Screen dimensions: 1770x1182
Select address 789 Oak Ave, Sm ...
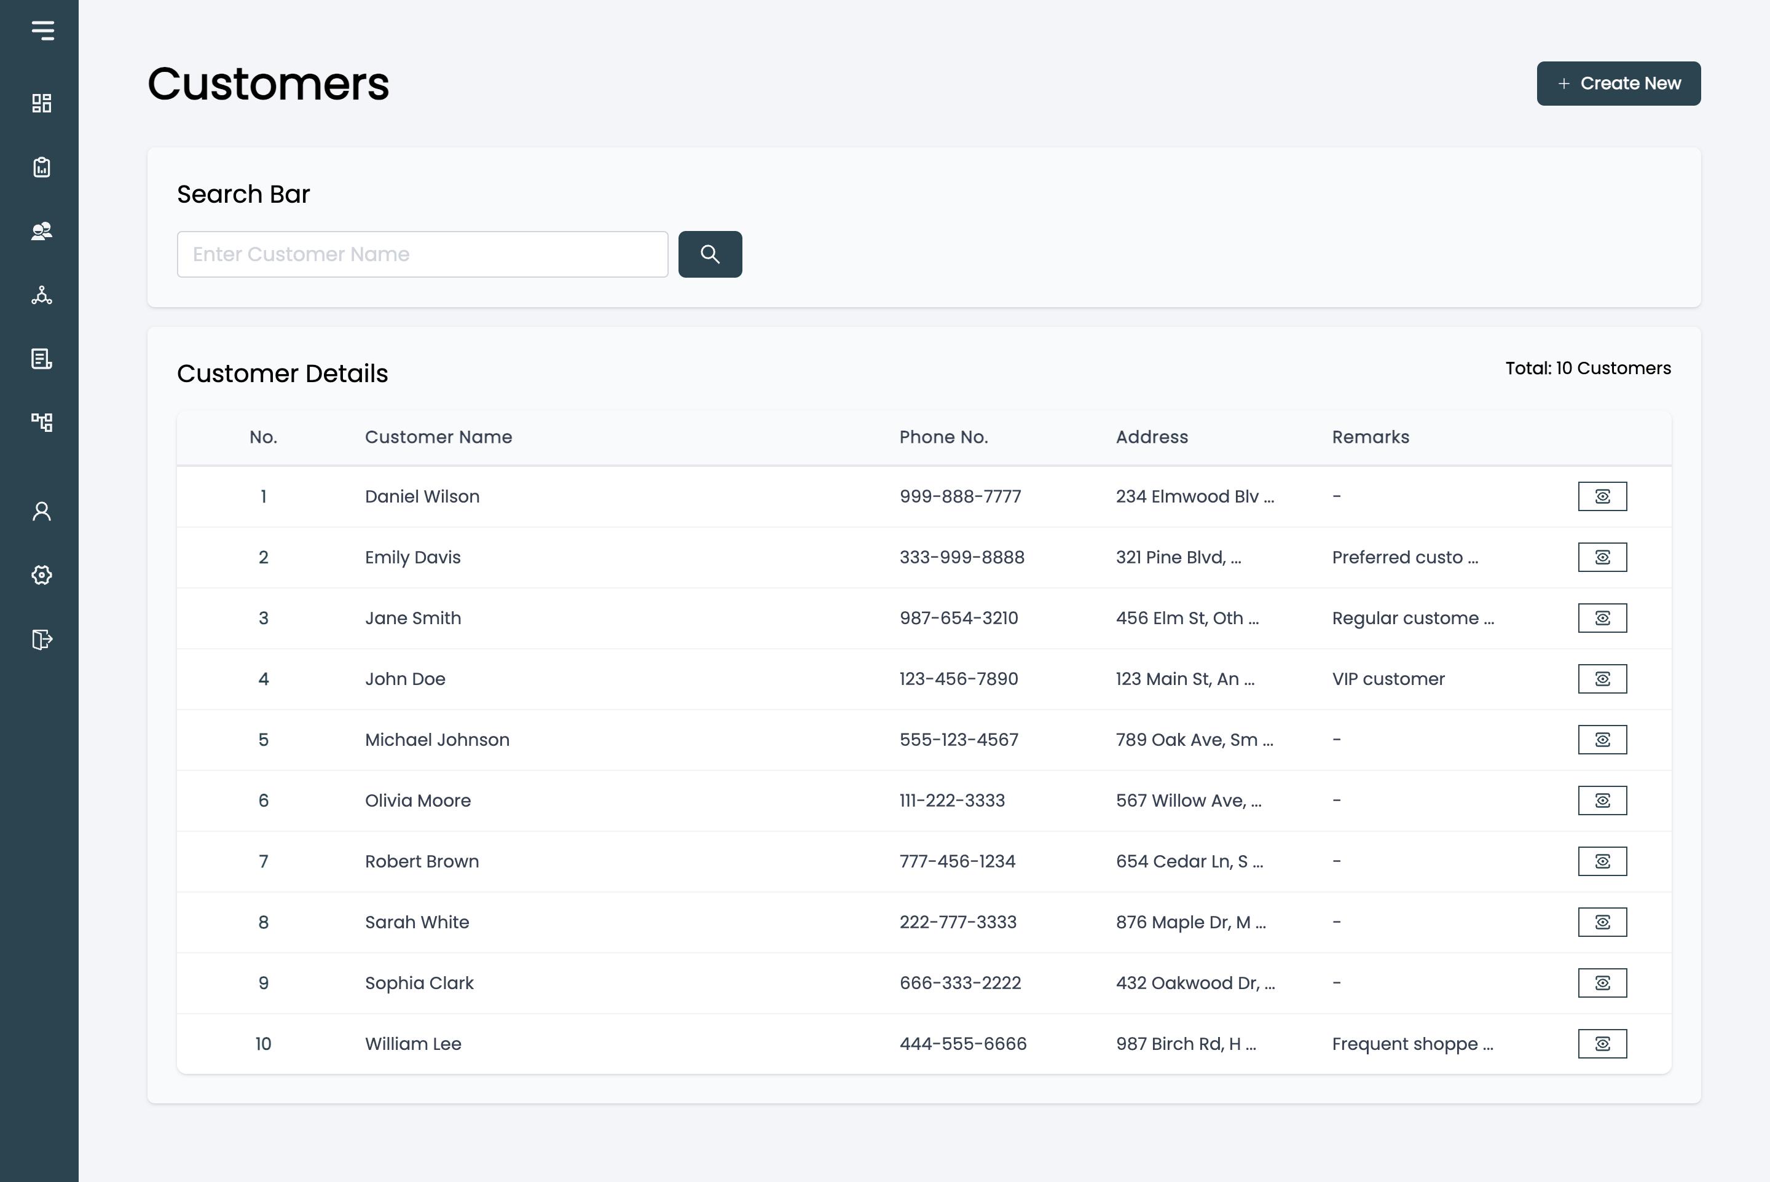(1194, 740)
